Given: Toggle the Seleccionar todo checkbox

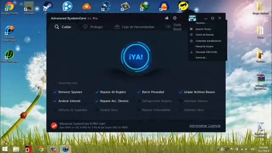Looking at the screenshot, I should click(55, 83).
